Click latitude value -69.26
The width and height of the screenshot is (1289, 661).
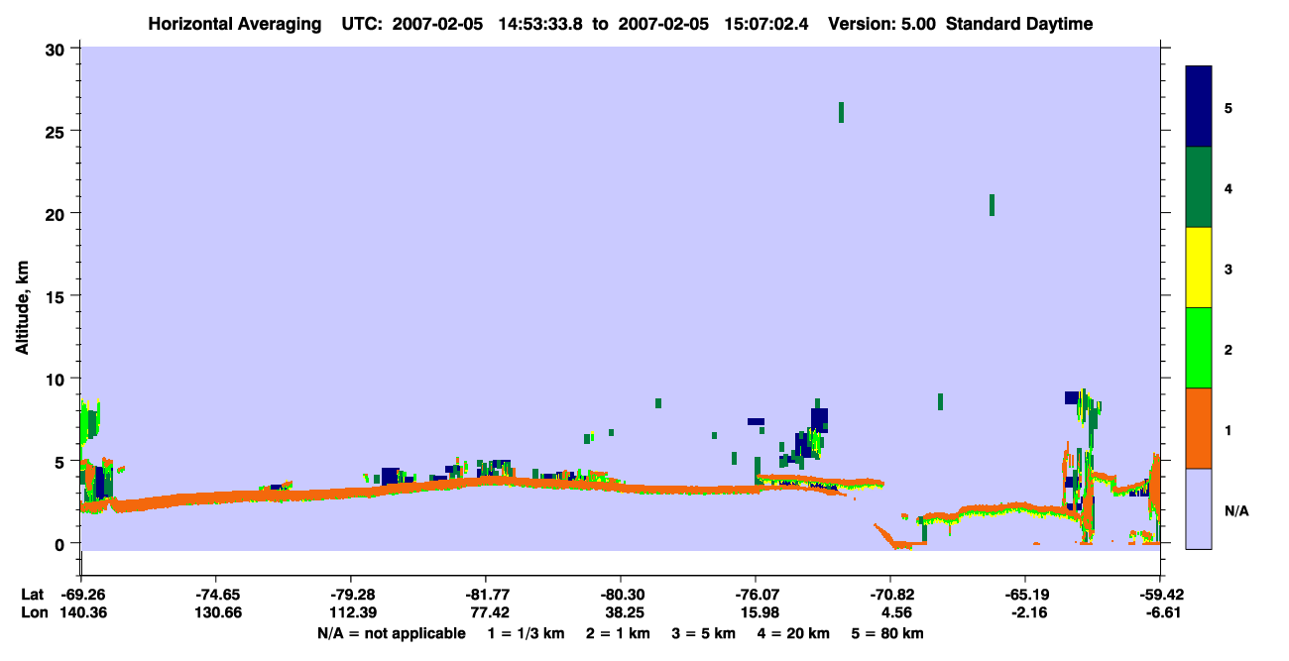click(x=81, y=595)
